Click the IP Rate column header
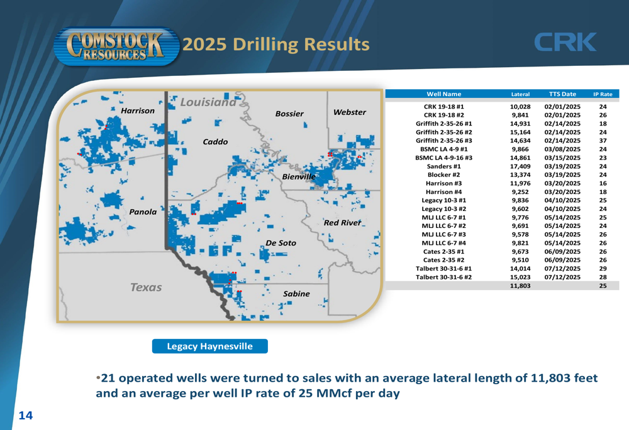The width and height of the screenshot is (629, 430). (603, 95)
